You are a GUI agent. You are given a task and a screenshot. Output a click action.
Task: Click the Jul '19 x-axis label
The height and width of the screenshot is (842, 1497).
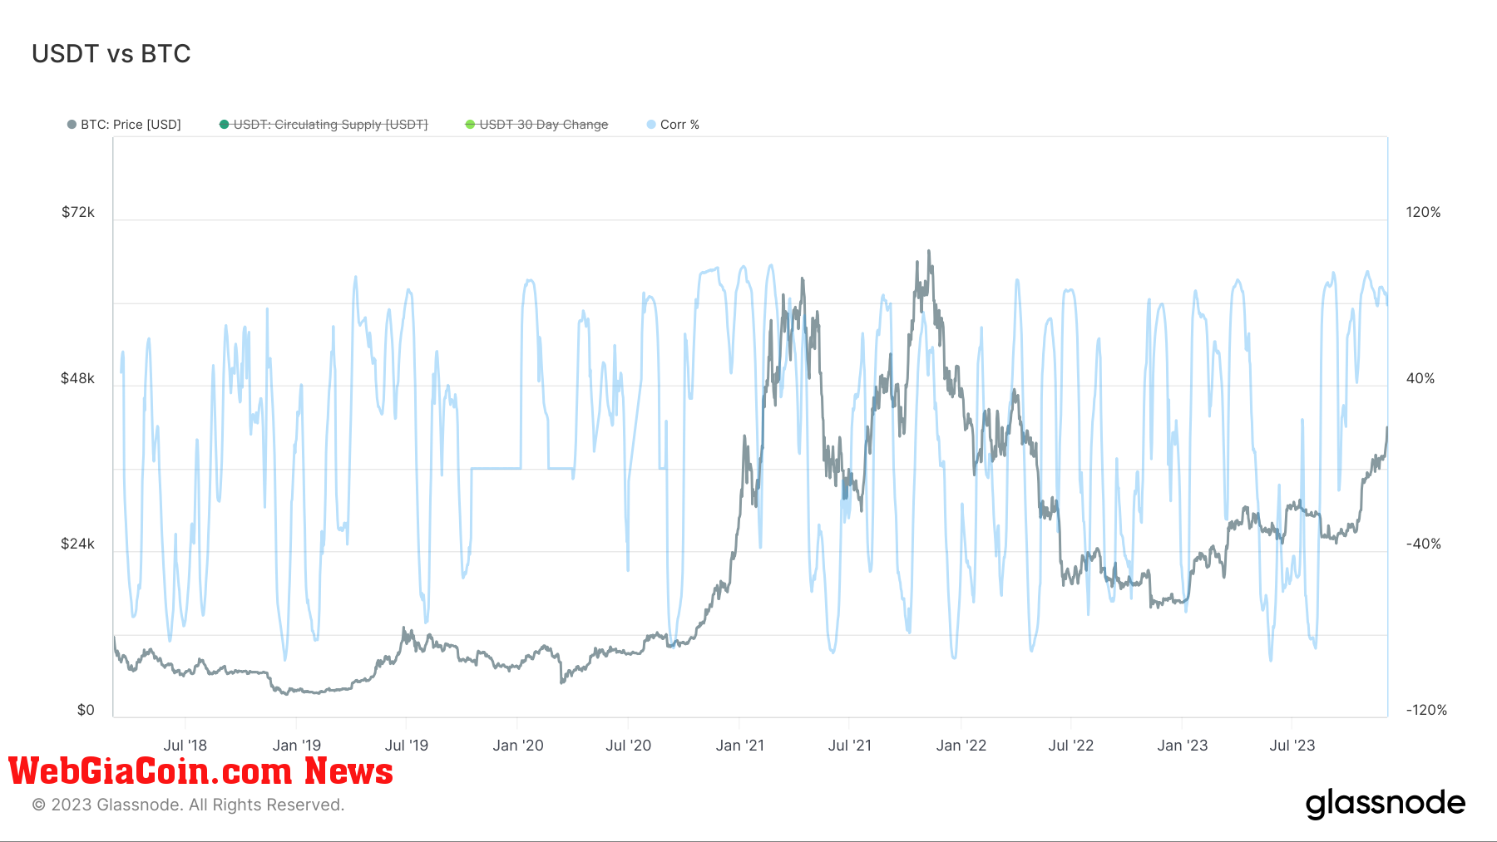tap(407, 746)
